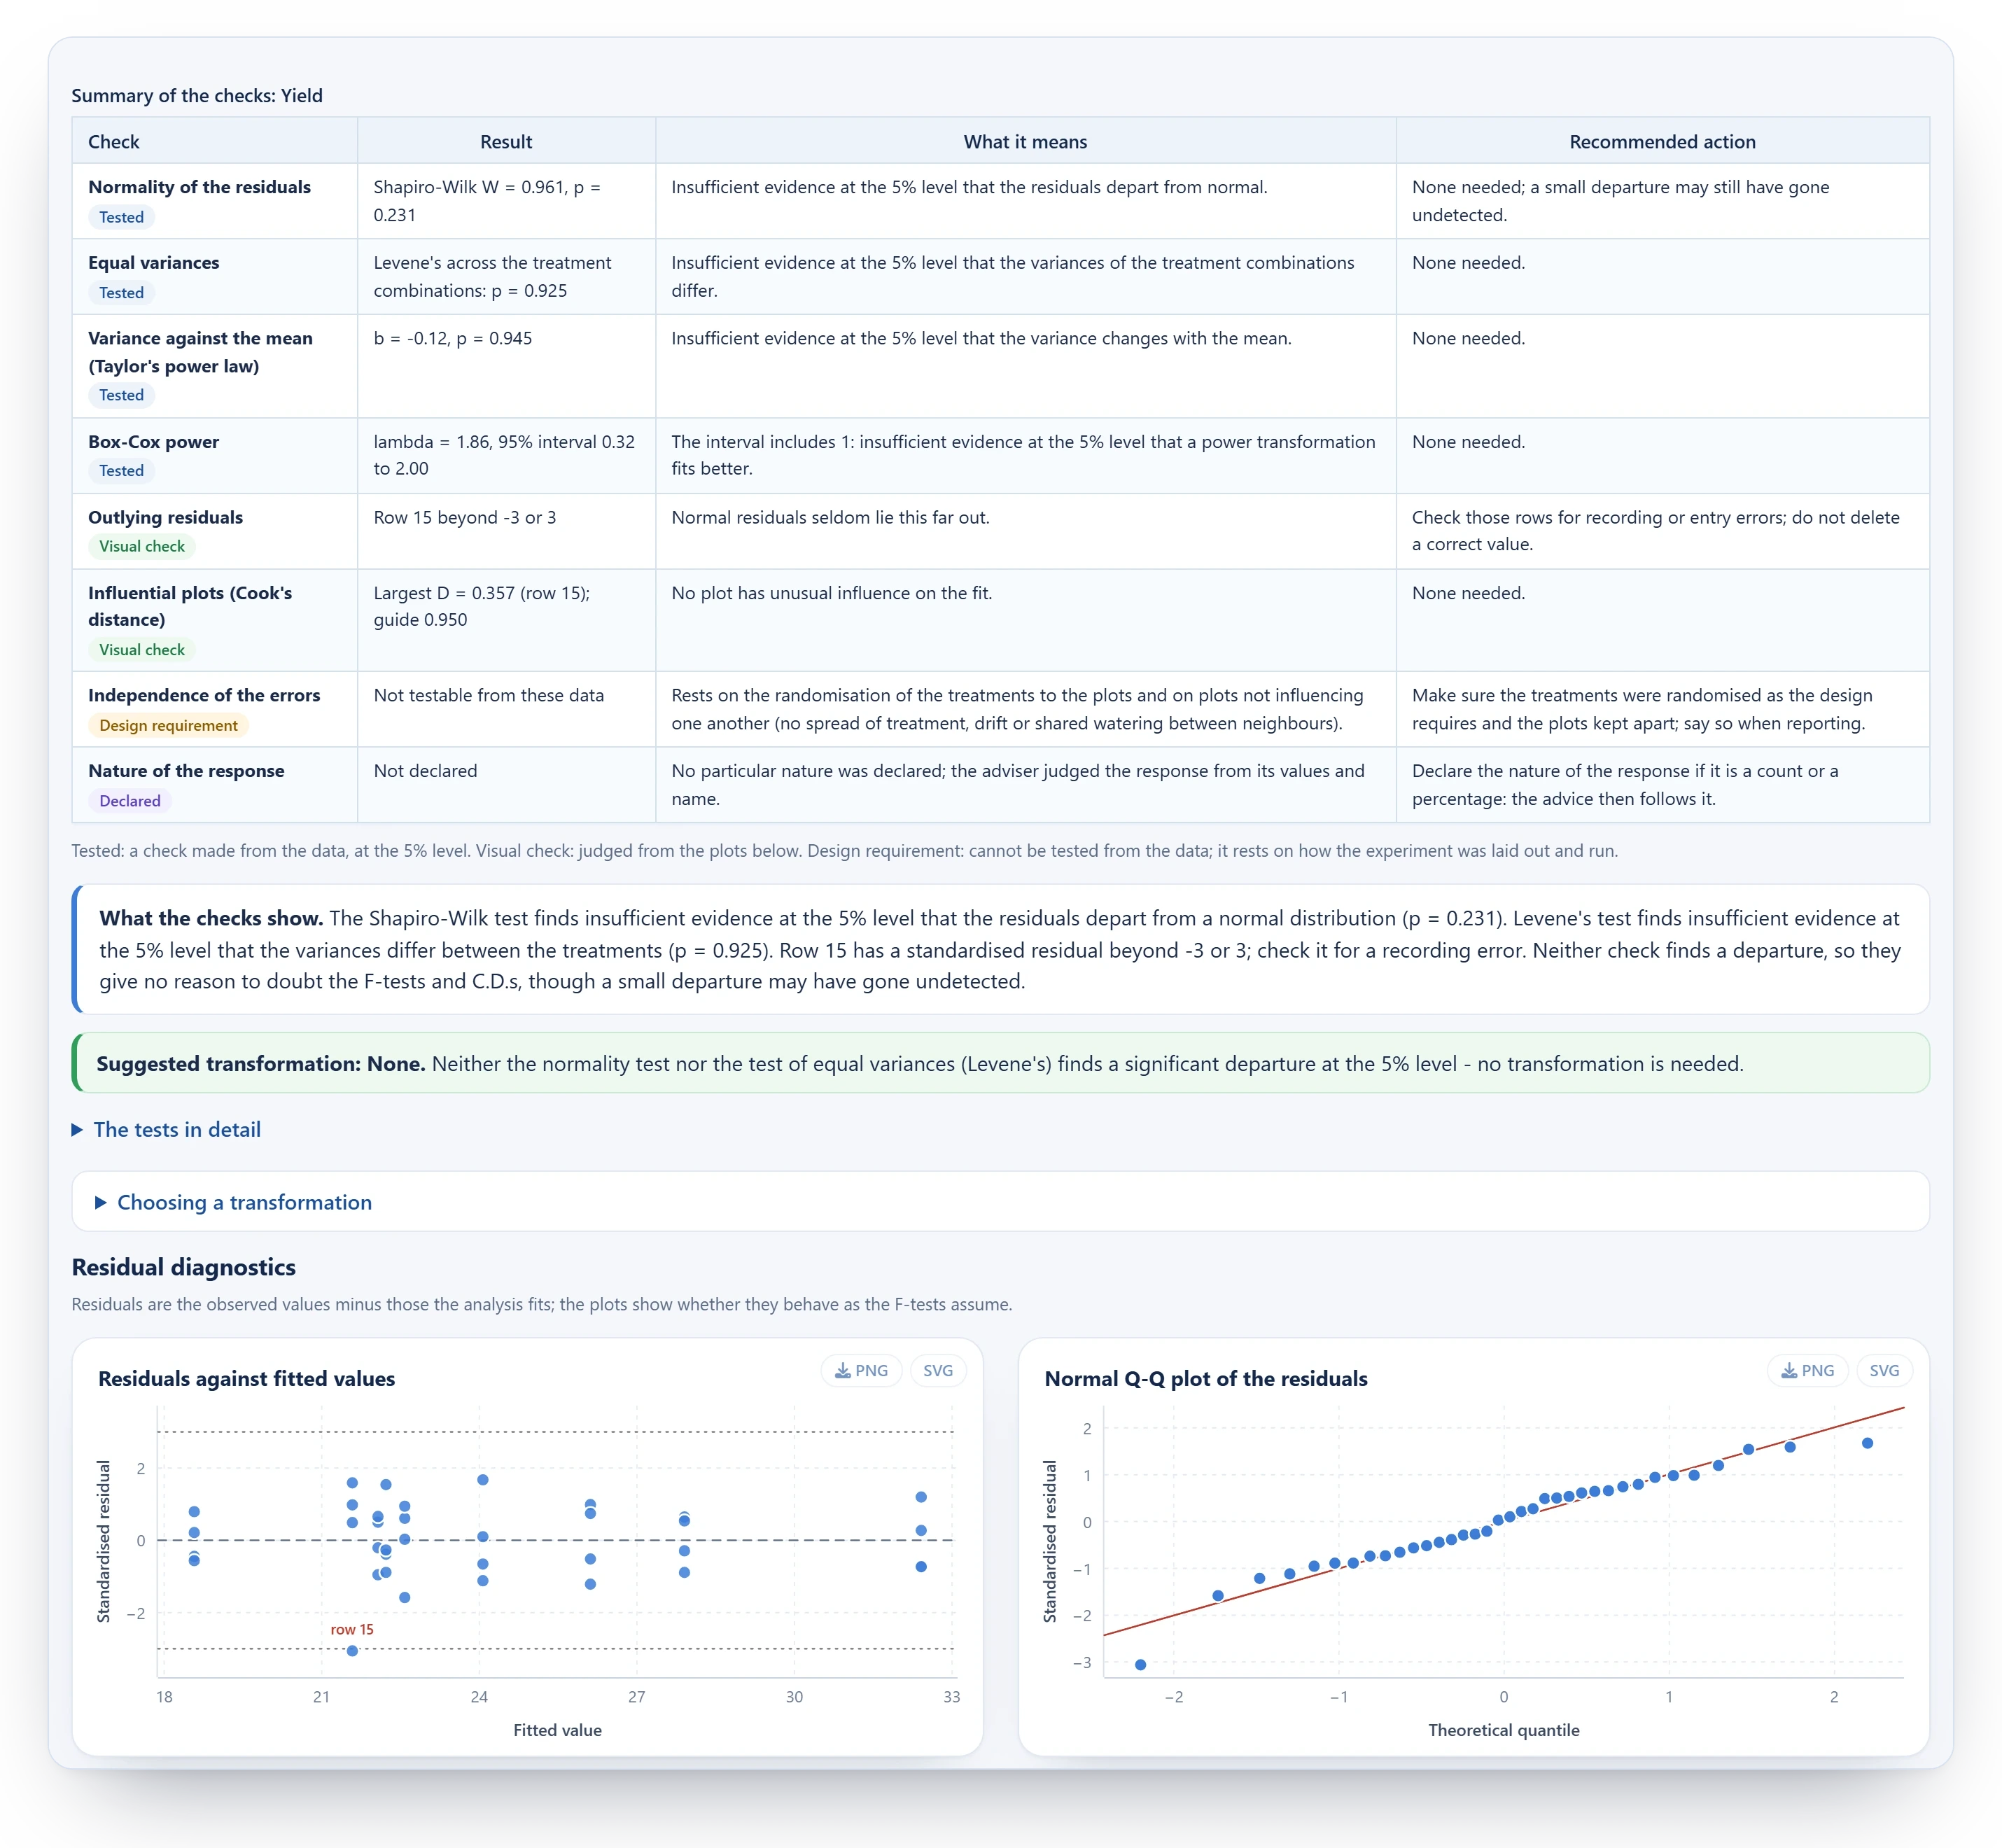This screenshot has width=2002, height=1848.
Task: Select the Levene's p = 0.925 result cell
Action: 506,277
